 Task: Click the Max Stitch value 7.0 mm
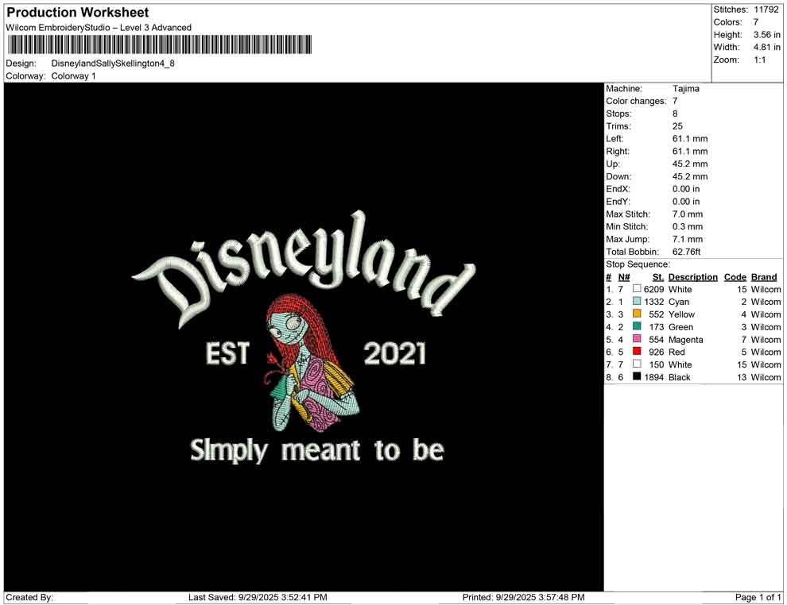(688, 214)
